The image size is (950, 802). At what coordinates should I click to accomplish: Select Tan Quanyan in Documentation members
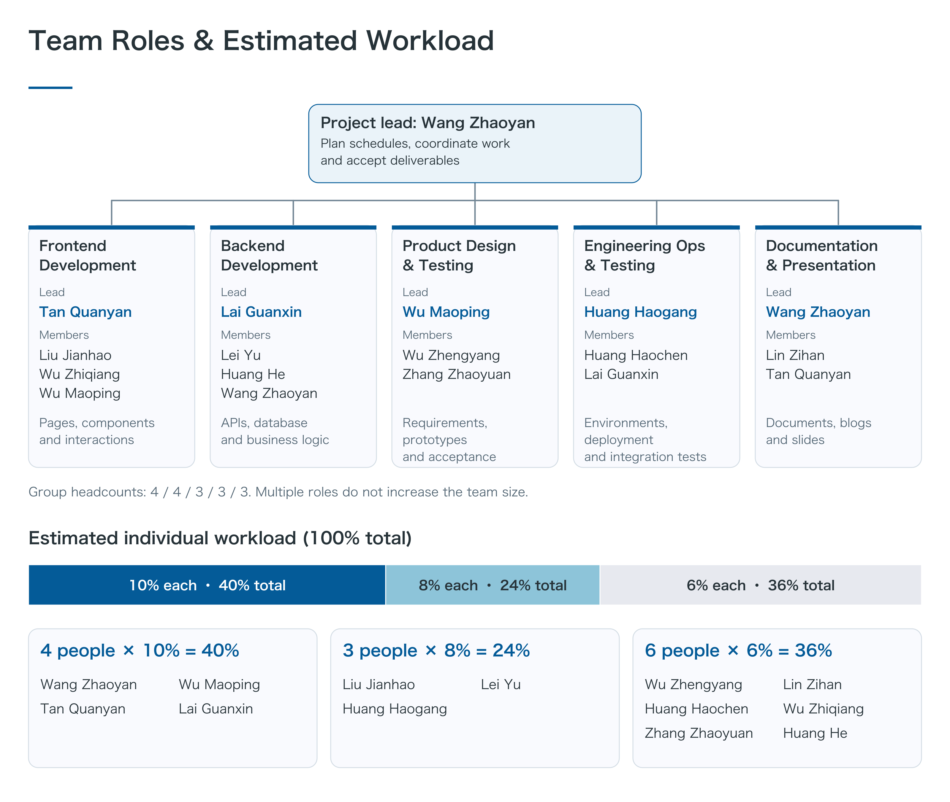[808, 374]
